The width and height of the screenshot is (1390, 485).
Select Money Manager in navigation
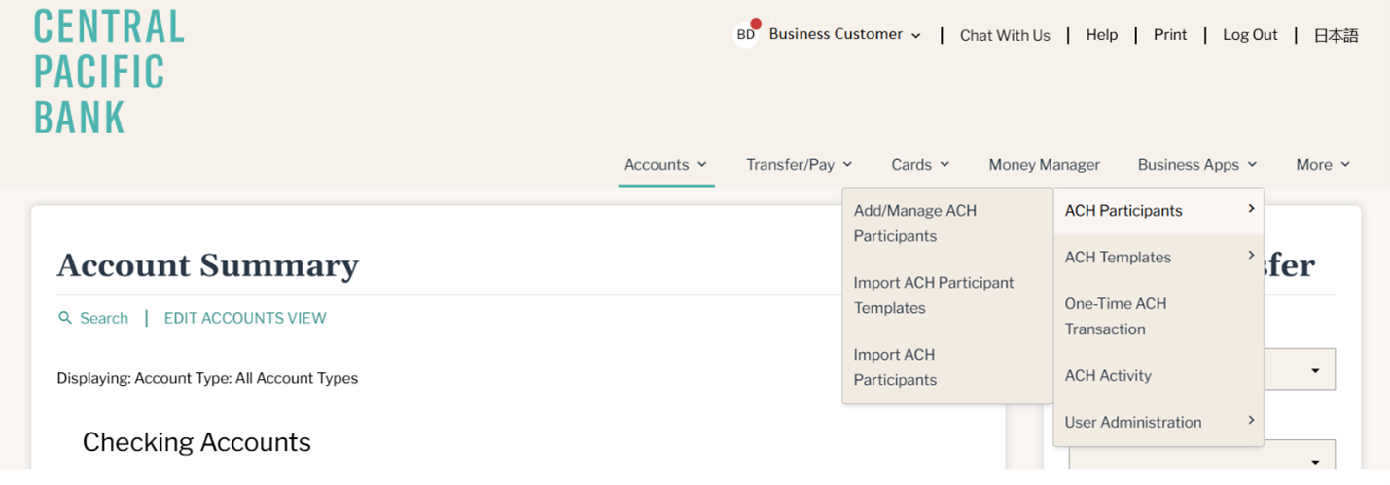click(1044, 165)
